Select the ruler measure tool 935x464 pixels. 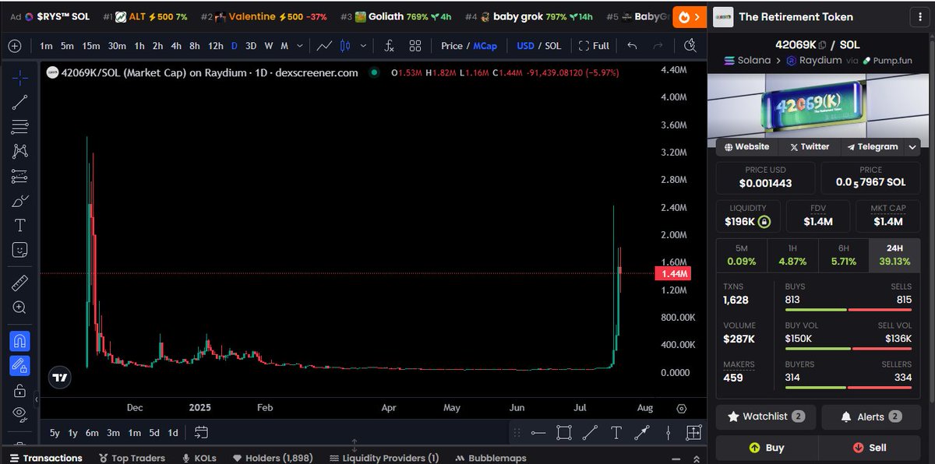[x=20, y=283]
